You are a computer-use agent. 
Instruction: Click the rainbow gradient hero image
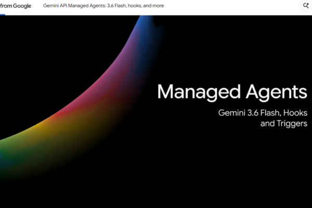pyautogui.click(x=156, y=112)
